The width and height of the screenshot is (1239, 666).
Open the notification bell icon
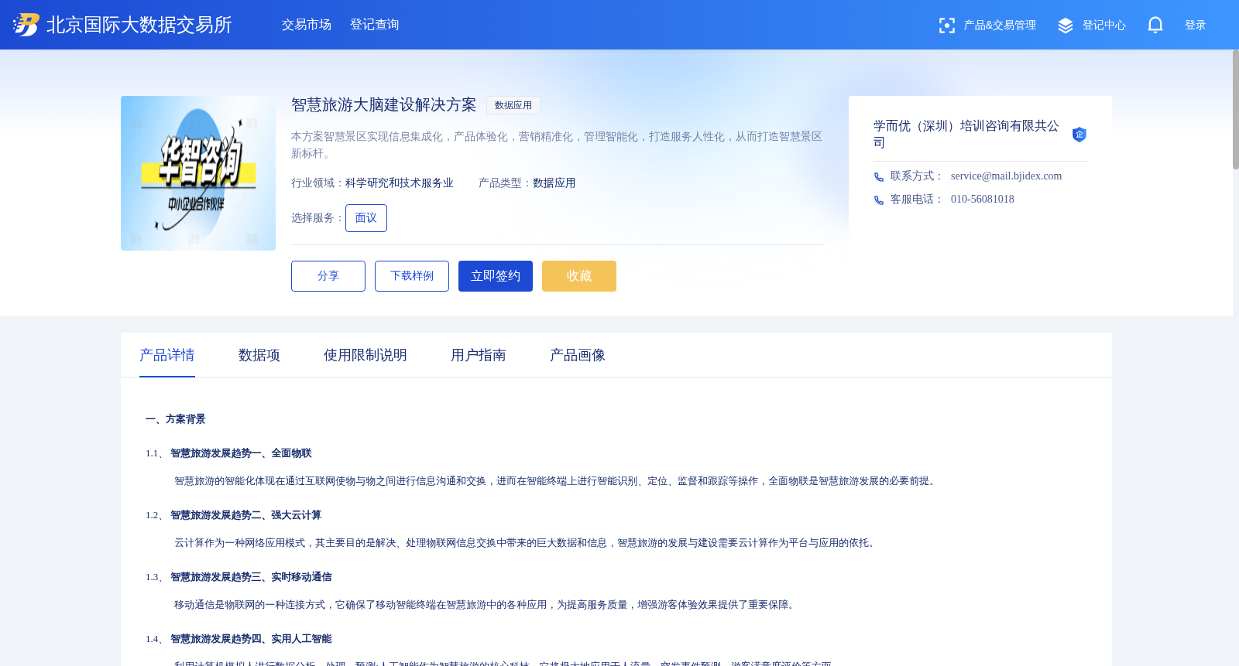point(1155,25)
